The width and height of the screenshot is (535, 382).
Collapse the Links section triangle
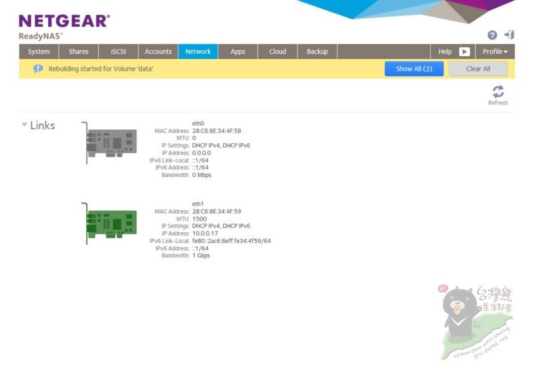click(24, 124)
